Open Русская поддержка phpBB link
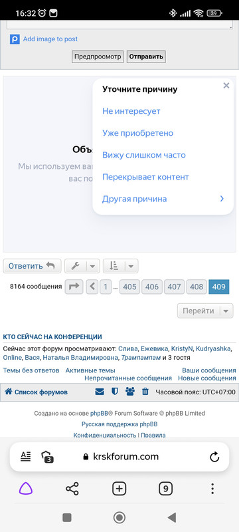This screenshot has width=239, height=532. coord(119,424)
